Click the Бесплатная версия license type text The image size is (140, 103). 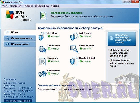[26, 97]
